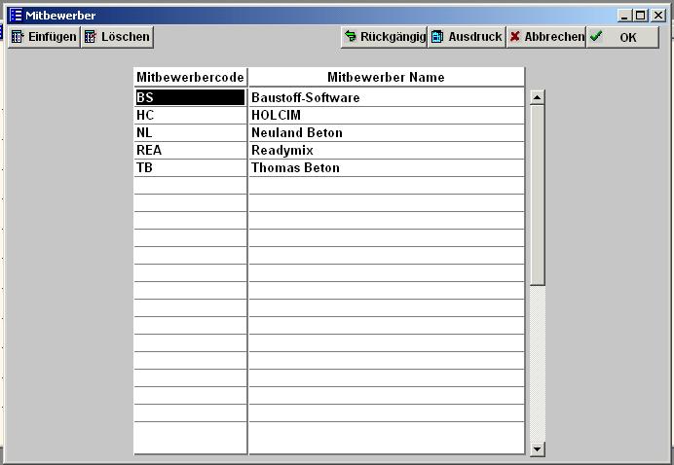Select the NL code cell
The height and width of the screenshot is (465, 674).
pyautogui.click(x=190, y=132)
